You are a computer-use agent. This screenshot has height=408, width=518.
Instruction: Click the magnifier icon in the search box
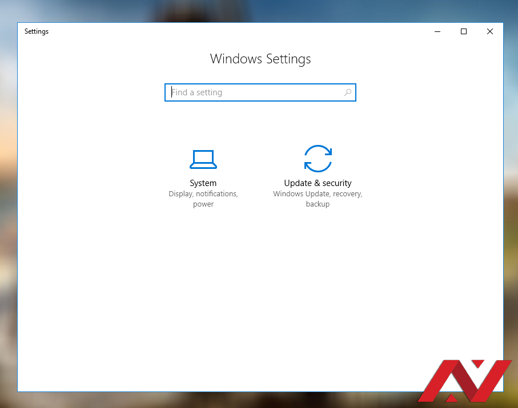click(x=348, y=92)
